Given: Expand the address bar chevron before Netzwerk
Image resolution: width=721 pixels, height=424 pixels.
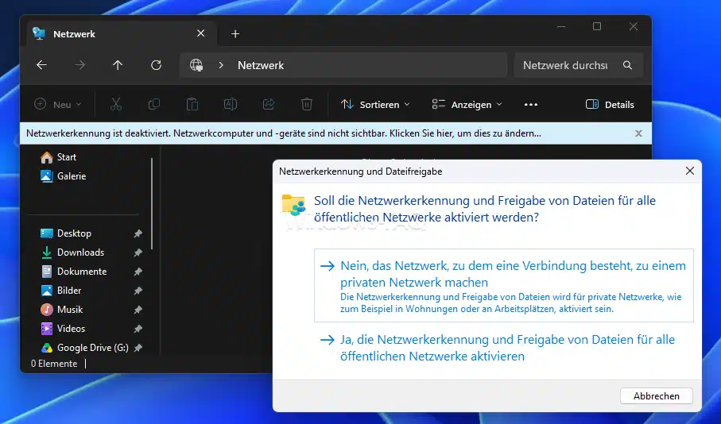Looking at the screenshot, I should click(x=221, y=65).
